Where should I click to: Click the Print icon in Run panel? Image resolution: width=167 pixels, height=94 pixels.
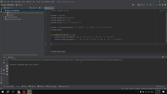coord(7,72)
